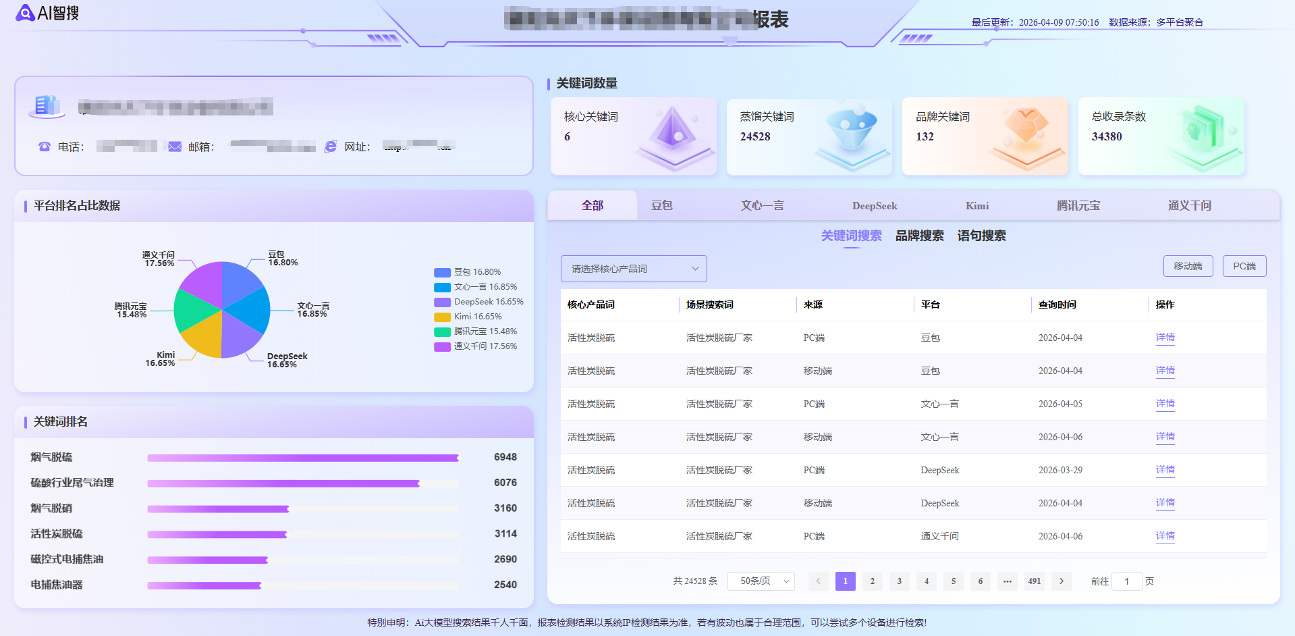Toggle the 腾讯元宝 legend swatch

click(x=442, y=332)
